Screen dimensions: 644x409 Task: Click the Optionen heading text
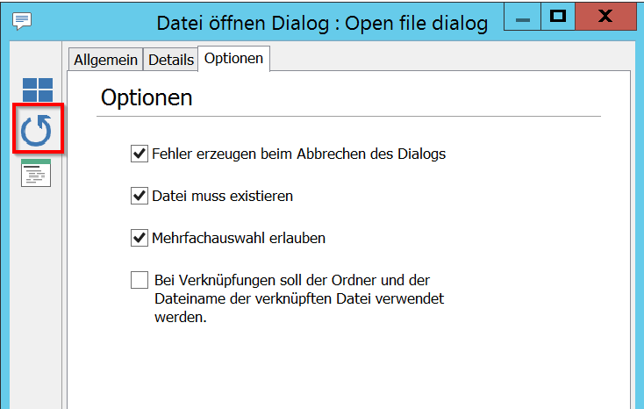tap(147, 97)
